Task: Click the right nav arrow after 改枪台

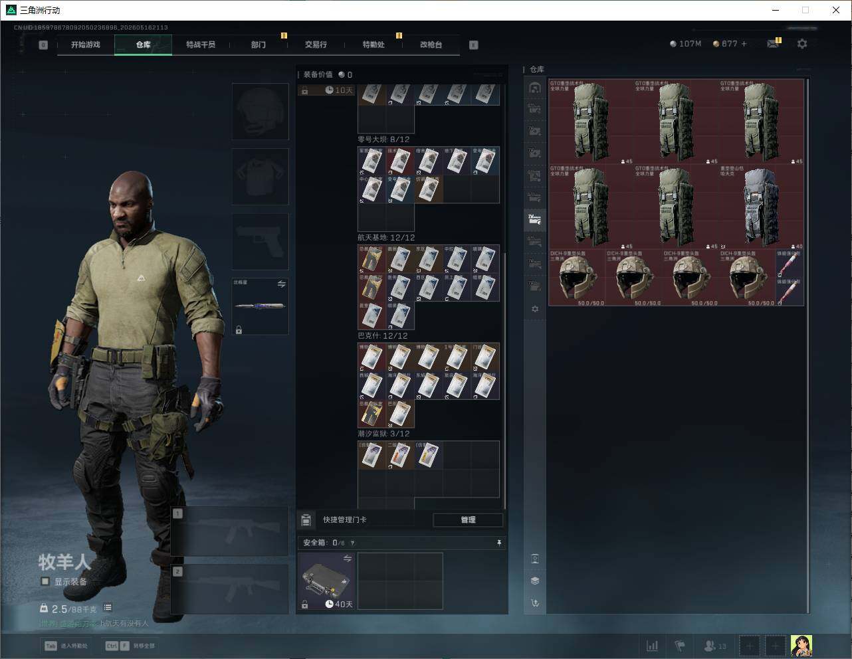Action: [x=474, y=45]
